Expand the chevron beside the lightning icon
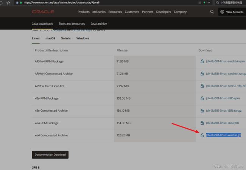The image size is (246, 170). 209,3
